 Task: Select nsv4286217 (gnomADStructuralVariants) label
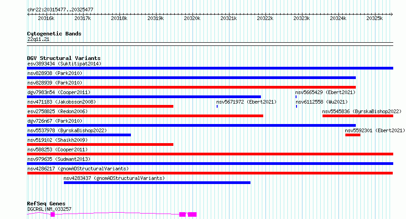point(78,169)
